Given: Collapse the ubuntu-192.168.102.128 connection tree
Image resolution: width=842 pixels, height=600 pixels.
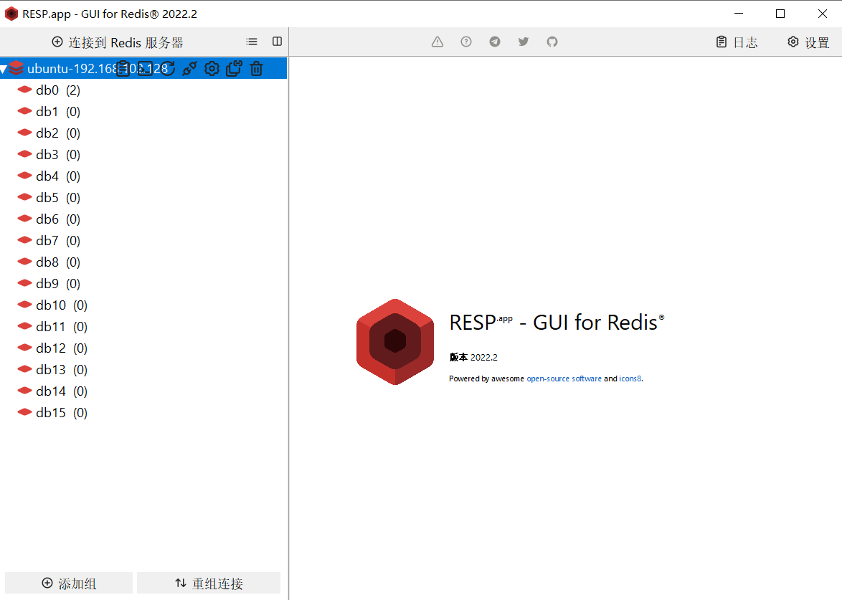Looking at the screenshot, I should 4,70.
